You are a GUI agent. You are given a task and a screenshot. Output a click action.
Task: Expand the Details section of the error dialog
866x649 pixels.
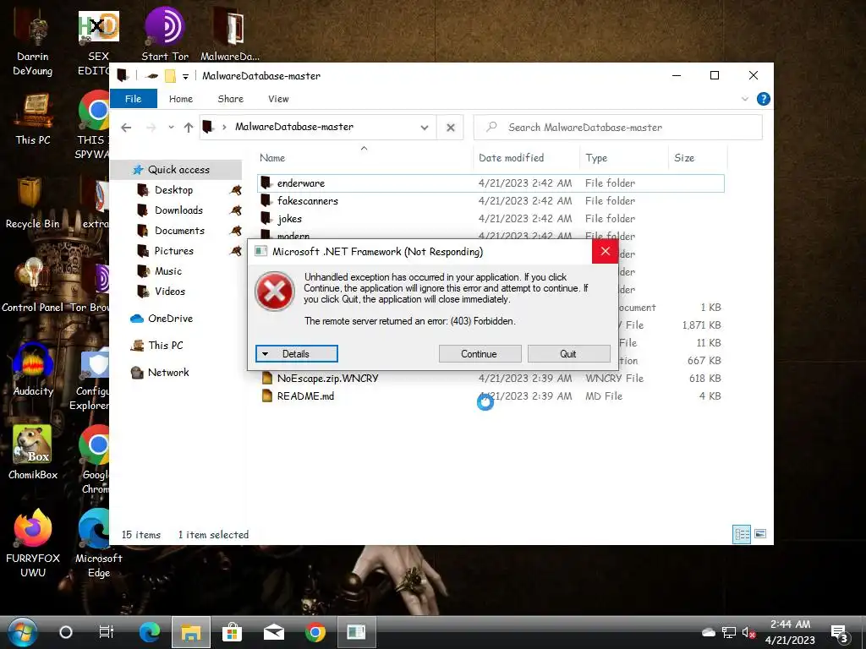[x=297, y=354]
